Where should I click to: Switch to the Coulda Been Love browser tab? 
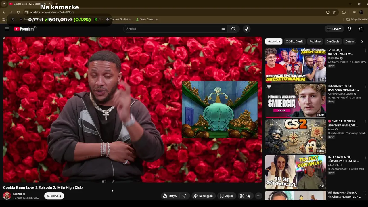coord(27,4)
